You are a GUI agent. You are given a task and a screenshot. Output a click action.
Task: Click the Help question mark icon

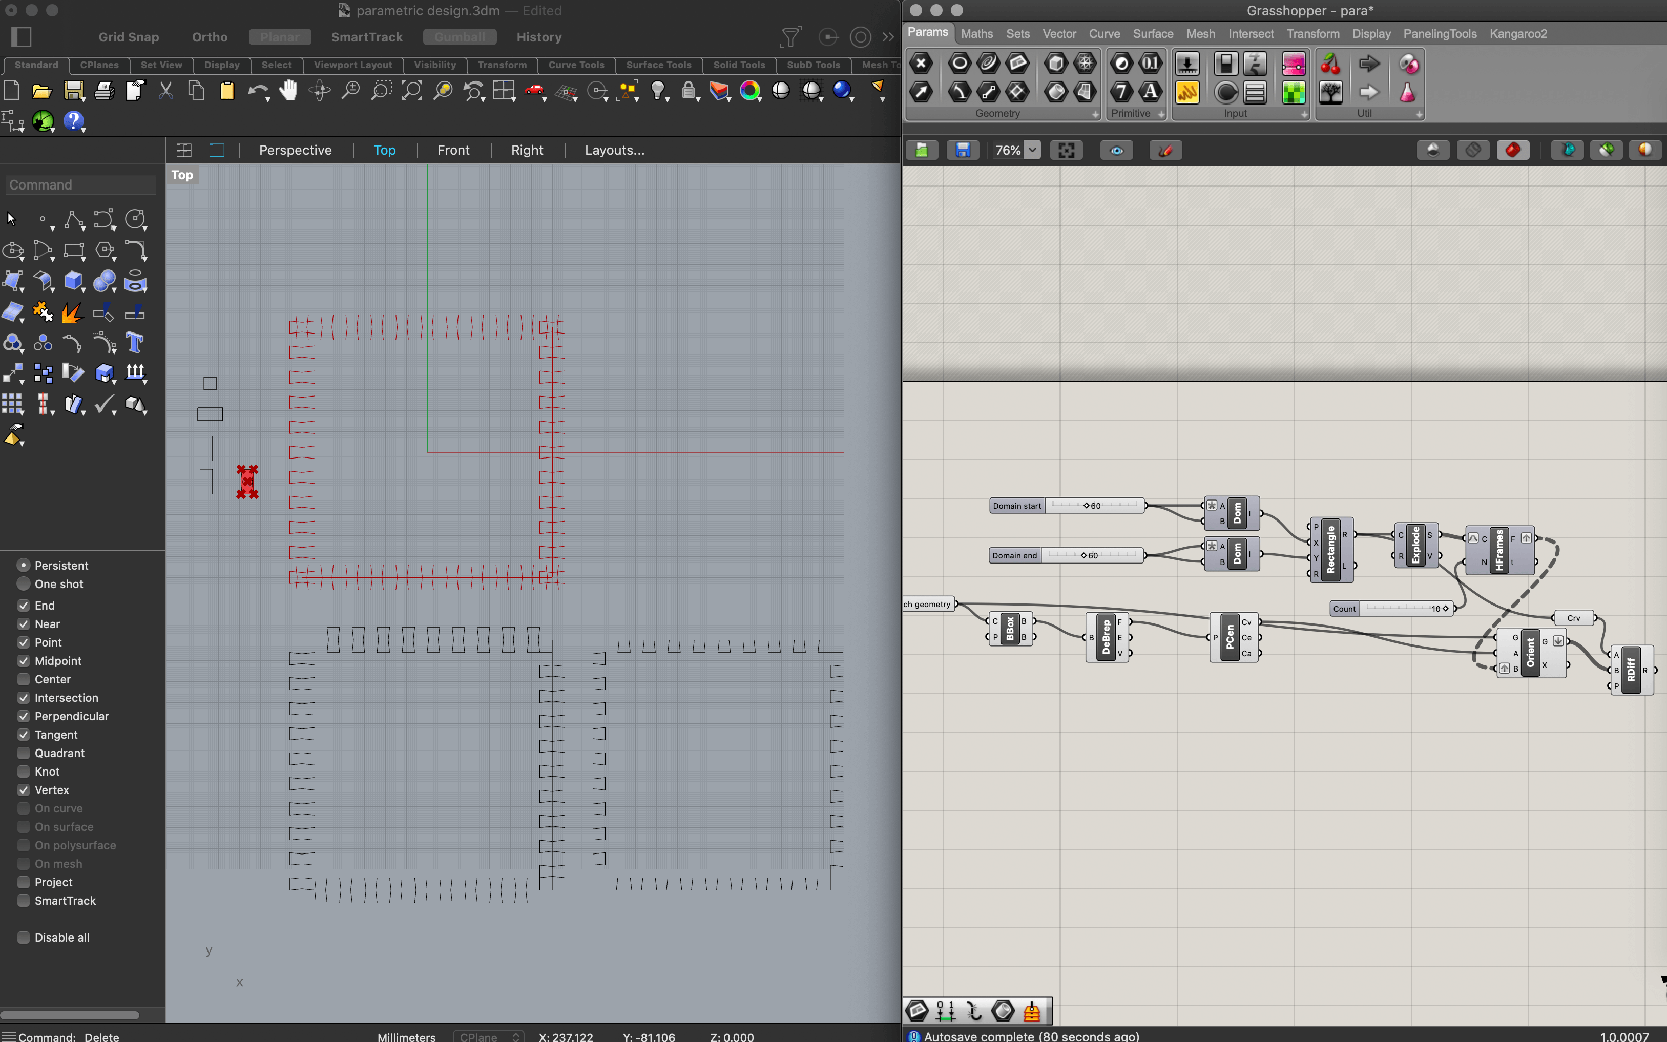click(74, 121)
